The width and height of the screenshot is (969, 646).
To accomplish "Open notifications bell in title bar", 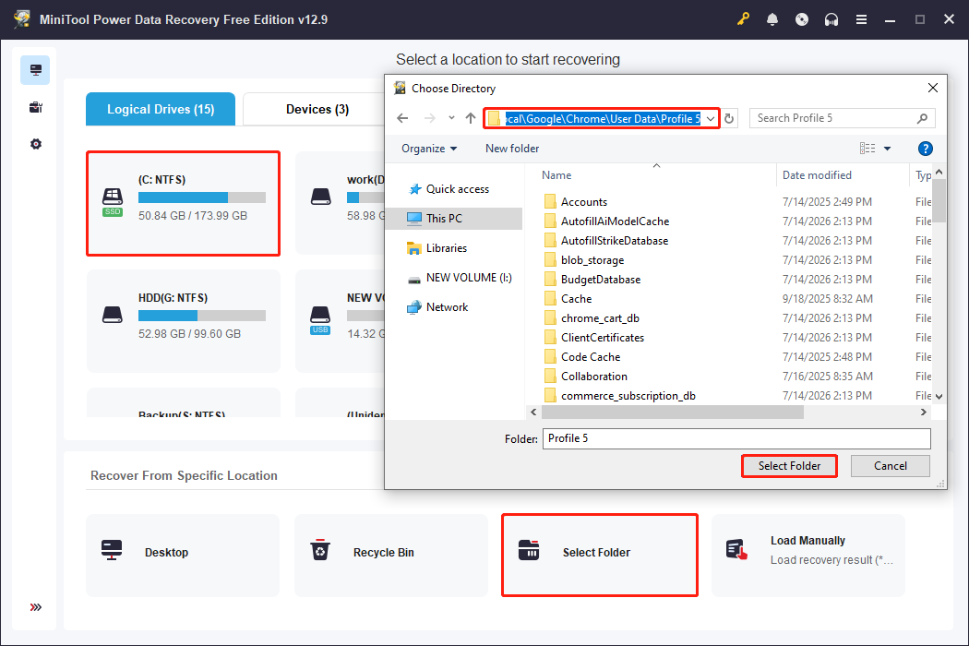I will pyautogui.click(x=772, y=19).
